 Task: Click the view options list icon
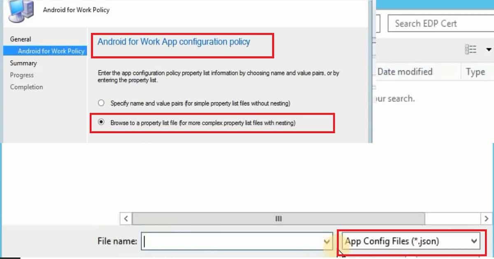click(x=471, y=49)
